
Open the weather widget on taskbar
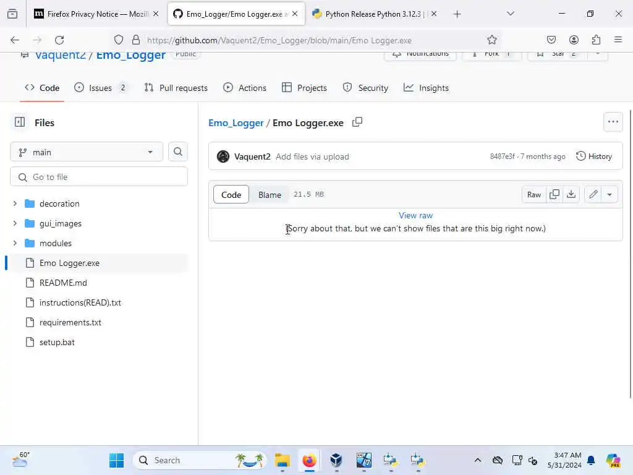pos(20,460)
